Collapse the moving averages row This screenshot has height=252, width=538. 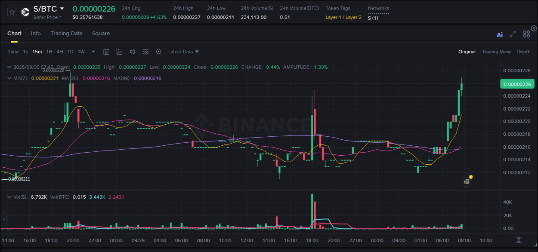(9, 78)
